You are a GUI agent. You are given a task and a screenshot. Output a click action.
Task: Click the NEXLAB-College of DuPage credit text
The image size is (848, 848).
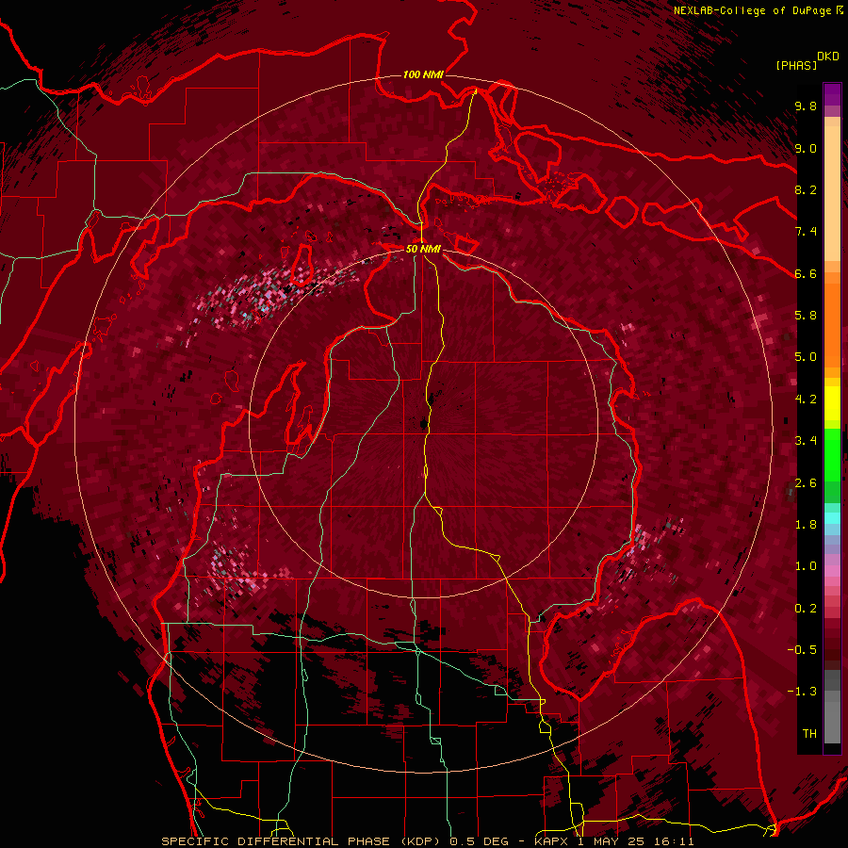(754, 10)
